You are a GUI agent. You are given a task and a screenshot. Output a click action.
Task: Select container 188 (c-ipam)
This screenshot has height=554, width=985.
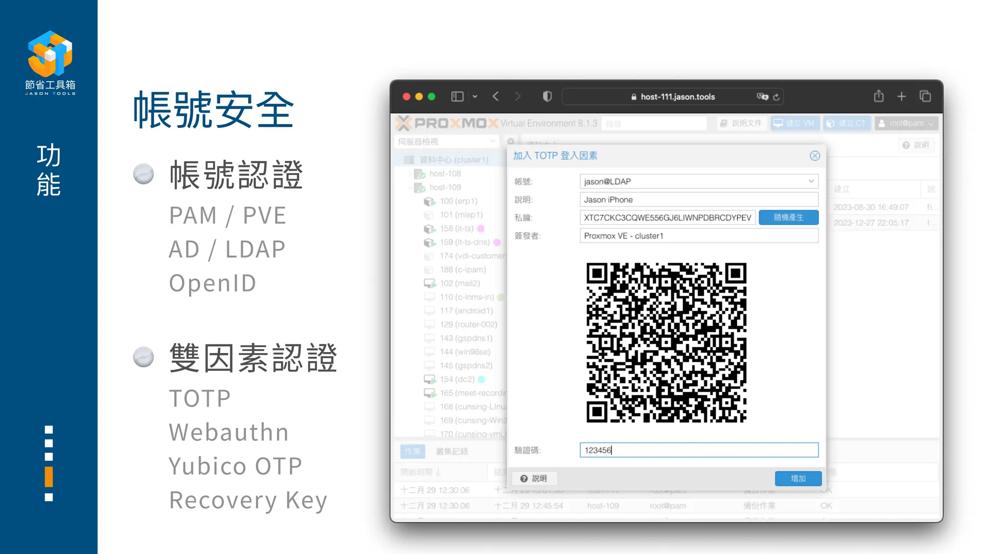tap(463, 270)
